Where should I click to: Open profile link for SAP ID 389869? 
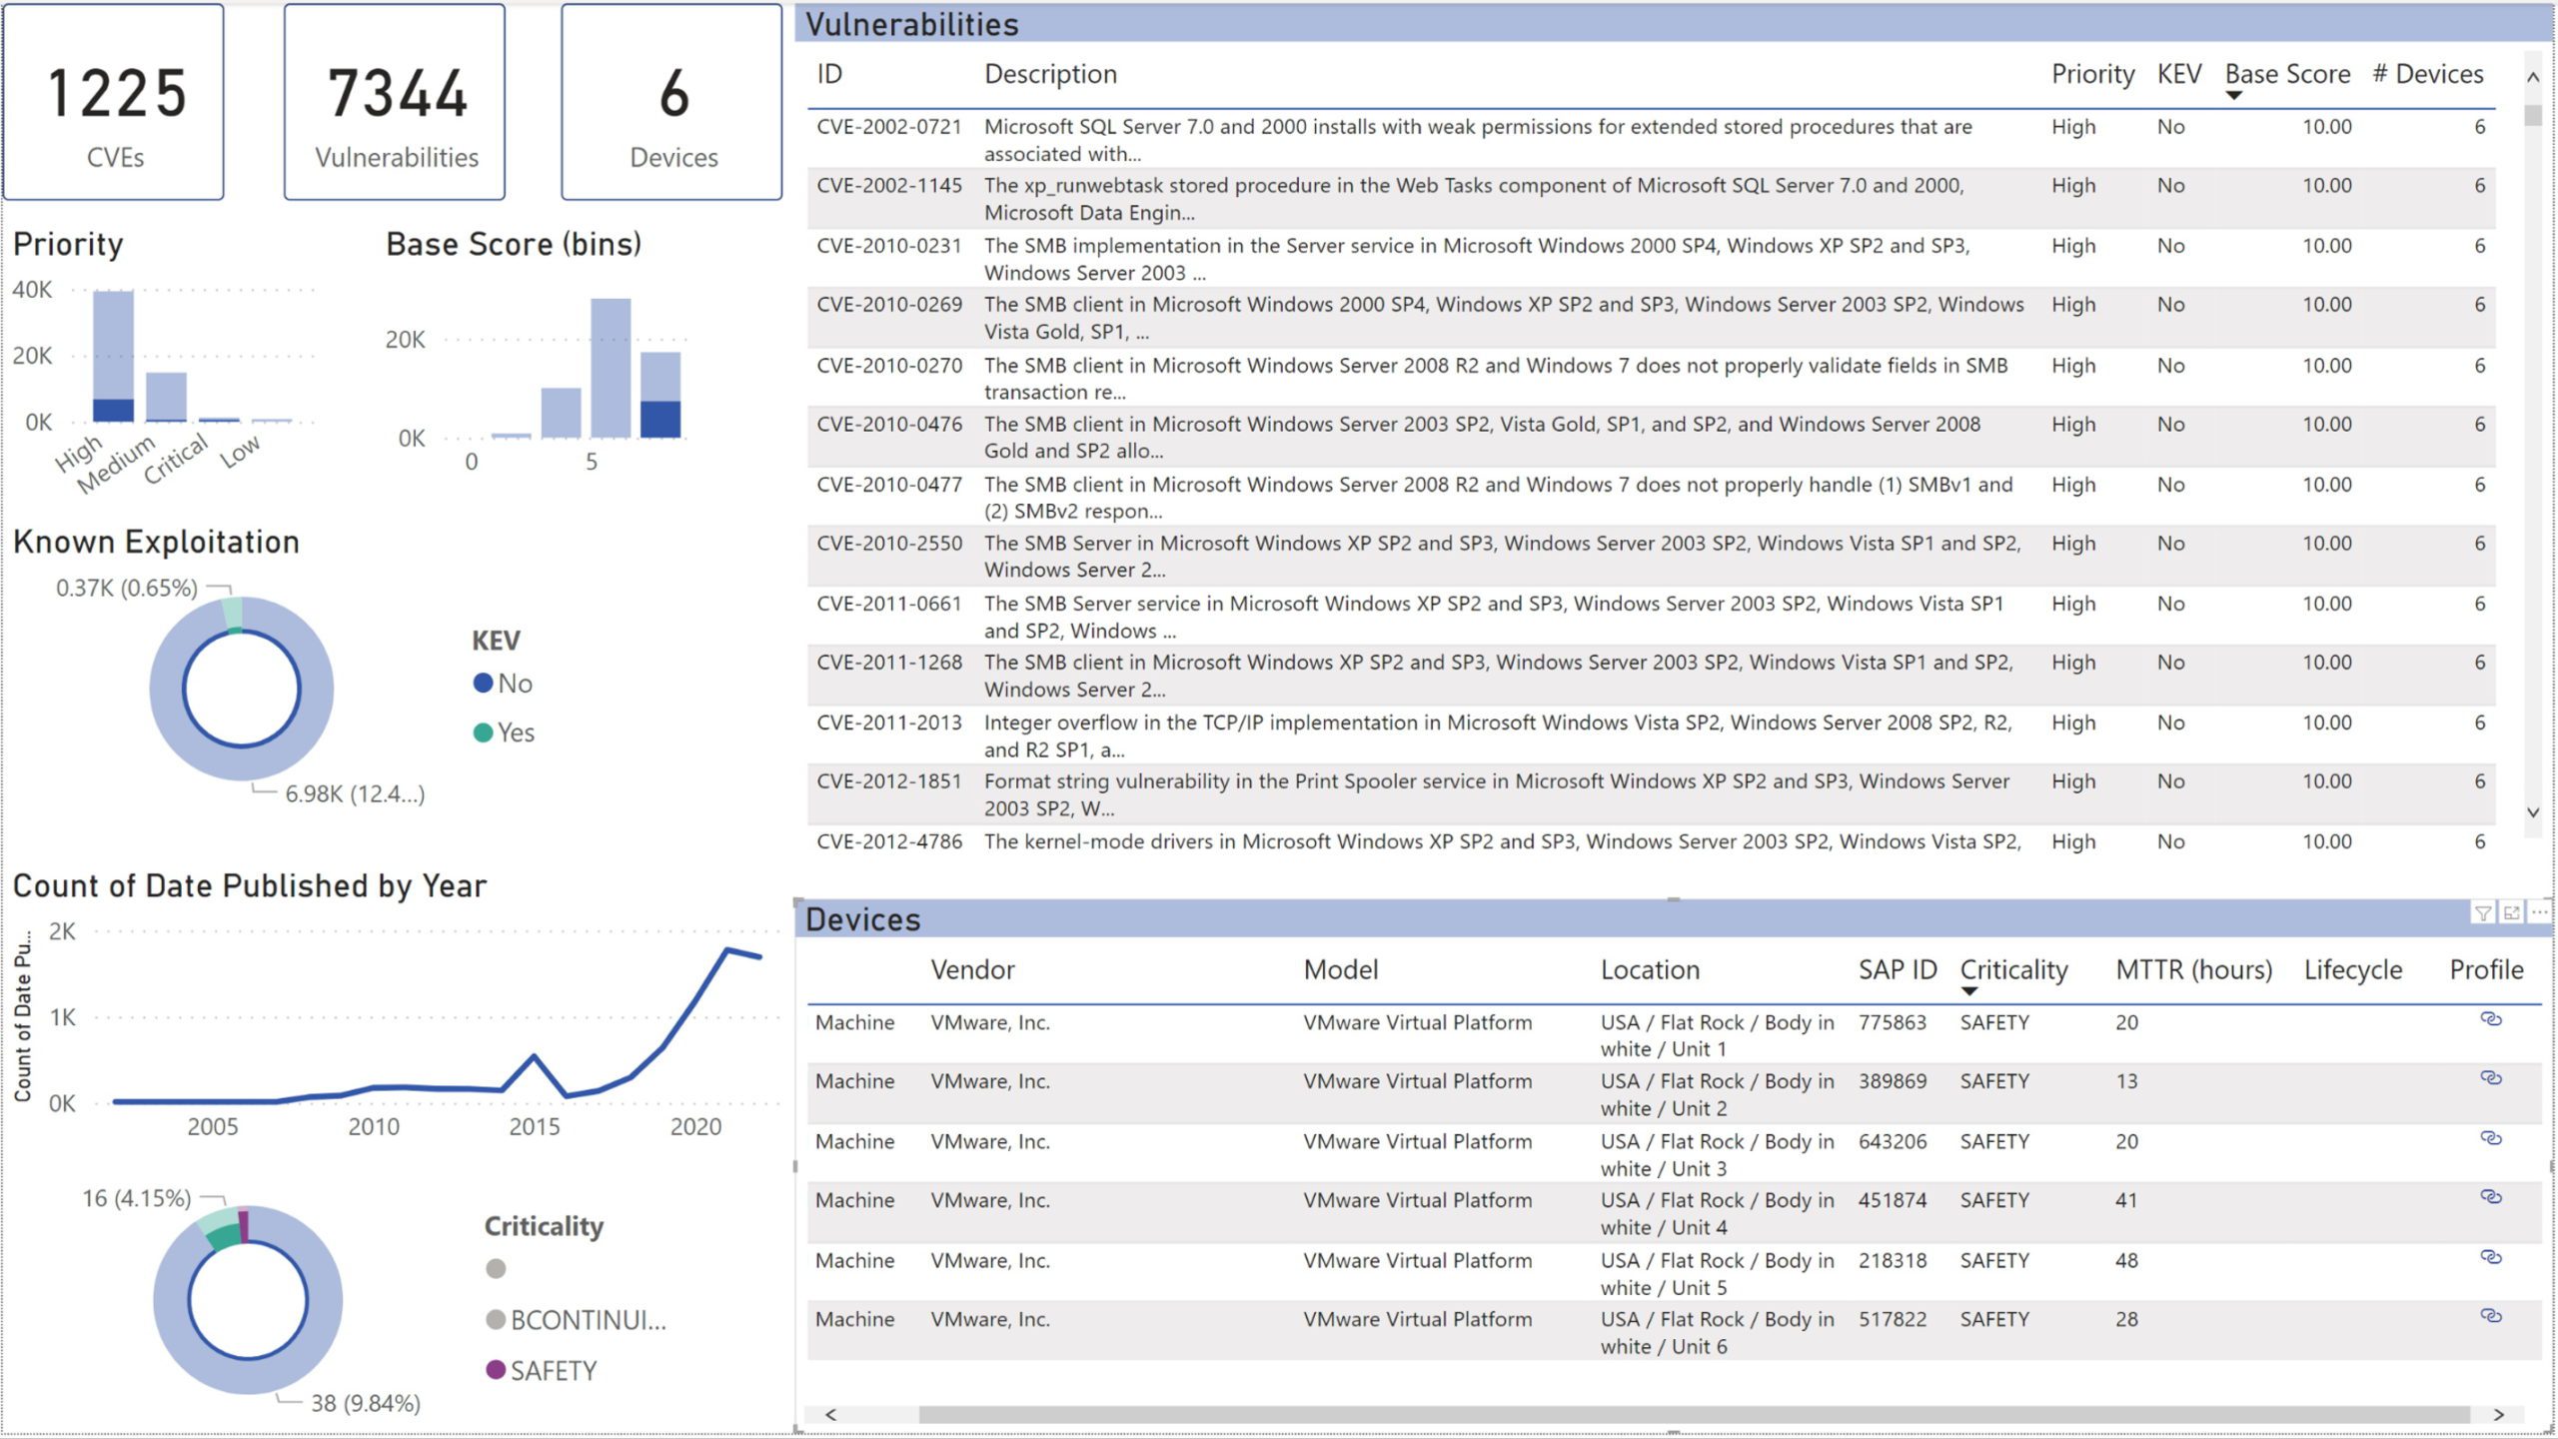pyautogui.click(x=2491, y=1078)
